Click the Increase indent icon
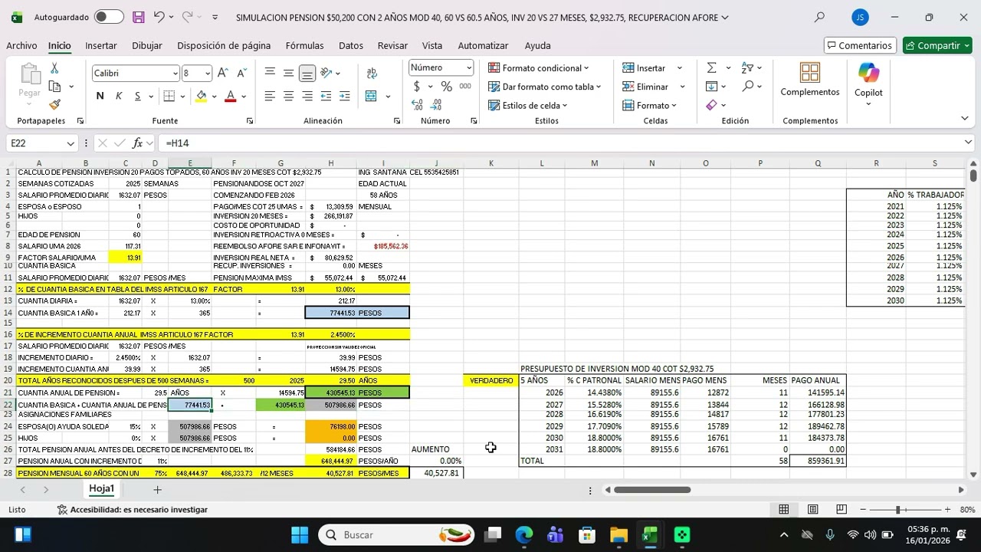The height and width of the screenshot is (552, 981). tap(344, 96)
